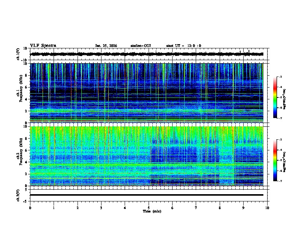Click the date "Jan. 25, 2026"

point(106,46)
